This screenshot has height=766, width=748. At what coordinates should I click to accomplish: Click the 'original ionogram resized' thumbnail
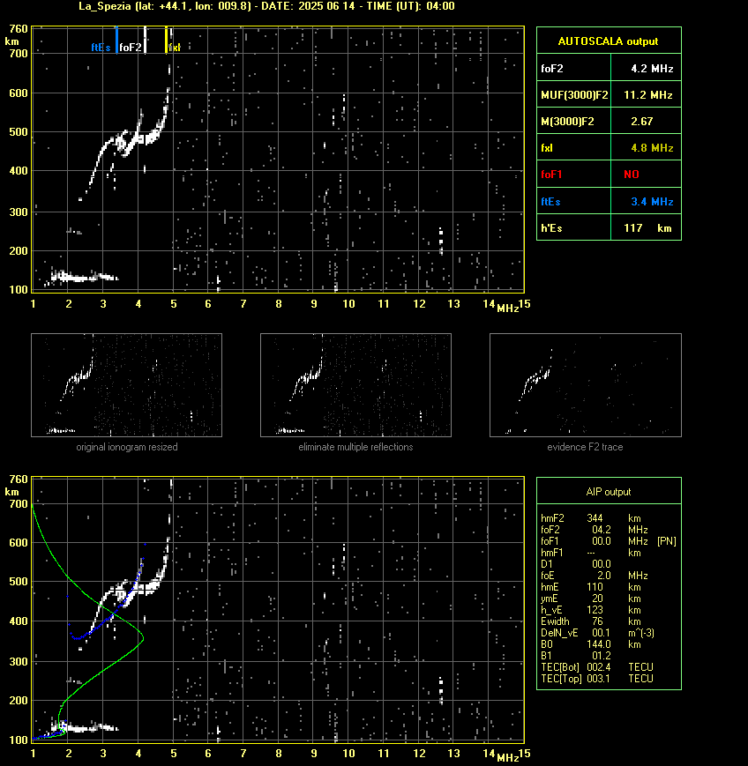pyautogui.click(x=127, y=385)
